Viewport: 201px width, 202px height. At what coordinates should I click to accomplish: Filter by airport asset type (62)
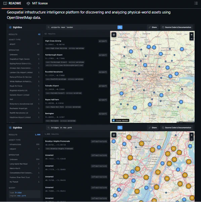pos(25,44)
